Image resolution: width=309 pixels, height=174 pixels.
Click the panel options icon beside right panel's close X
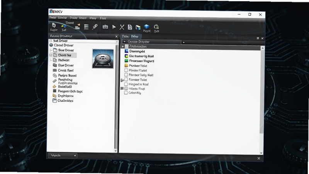click(x=258, y=38)
